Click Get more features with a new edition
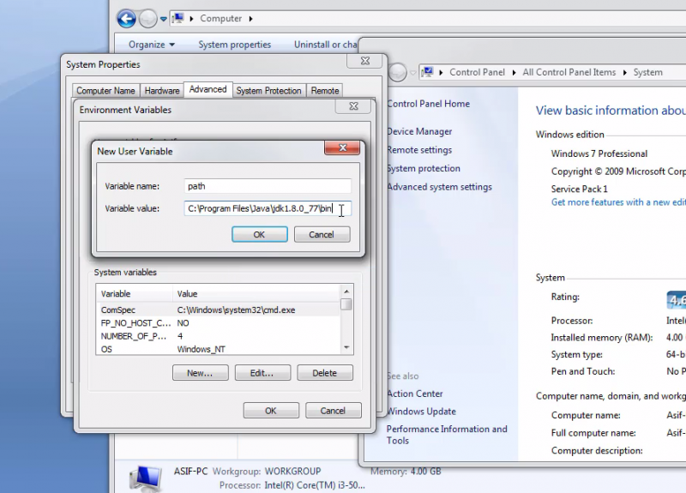Image resolution: width=686 pixels, height=493 pixels. coord(618,202)
